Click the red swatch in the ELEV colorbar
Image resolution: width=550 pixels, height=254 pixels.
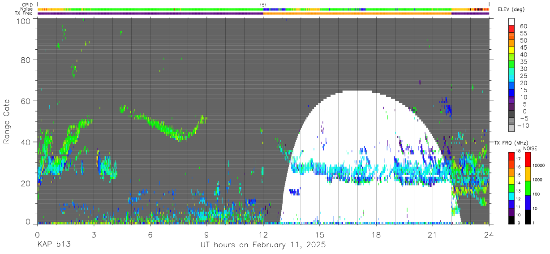click(511, 29)
